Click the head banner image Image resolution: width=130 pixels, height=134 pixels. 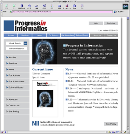tap(45, 51)
